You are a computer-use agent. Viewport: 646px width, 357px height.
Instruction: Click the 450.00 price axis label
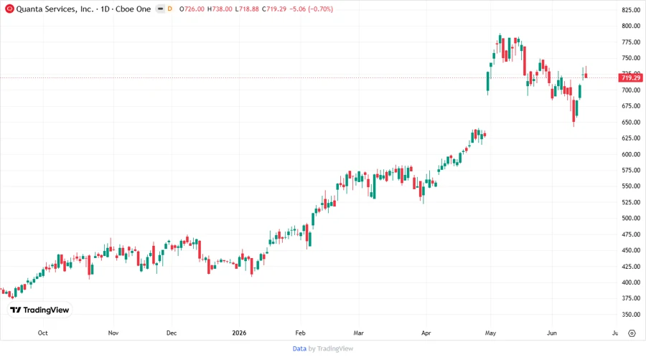[631, 250]
